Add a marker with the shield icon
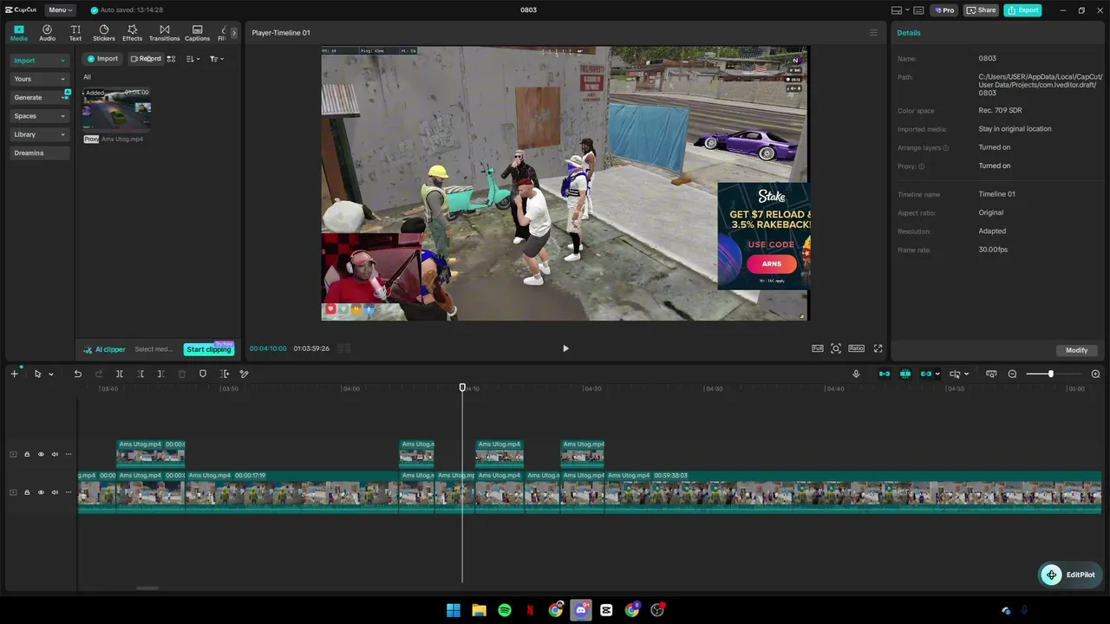The image size is (1110, 624). point(203,374)
